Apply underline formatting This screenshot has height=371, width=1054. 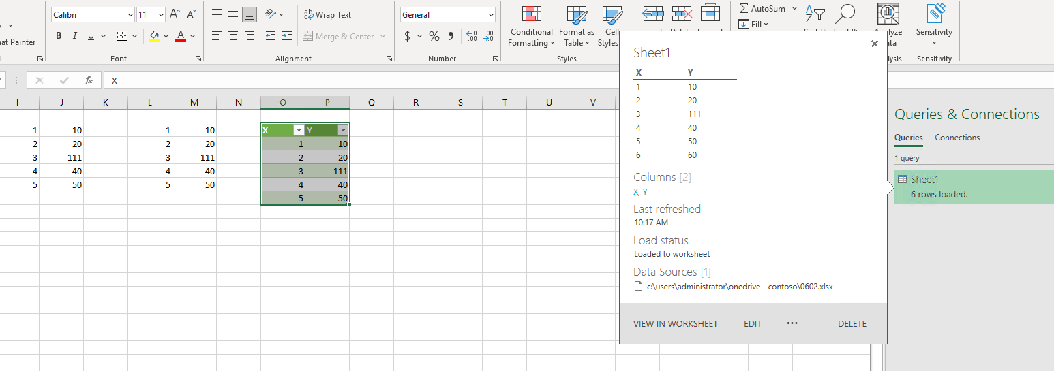pos(91,36)
